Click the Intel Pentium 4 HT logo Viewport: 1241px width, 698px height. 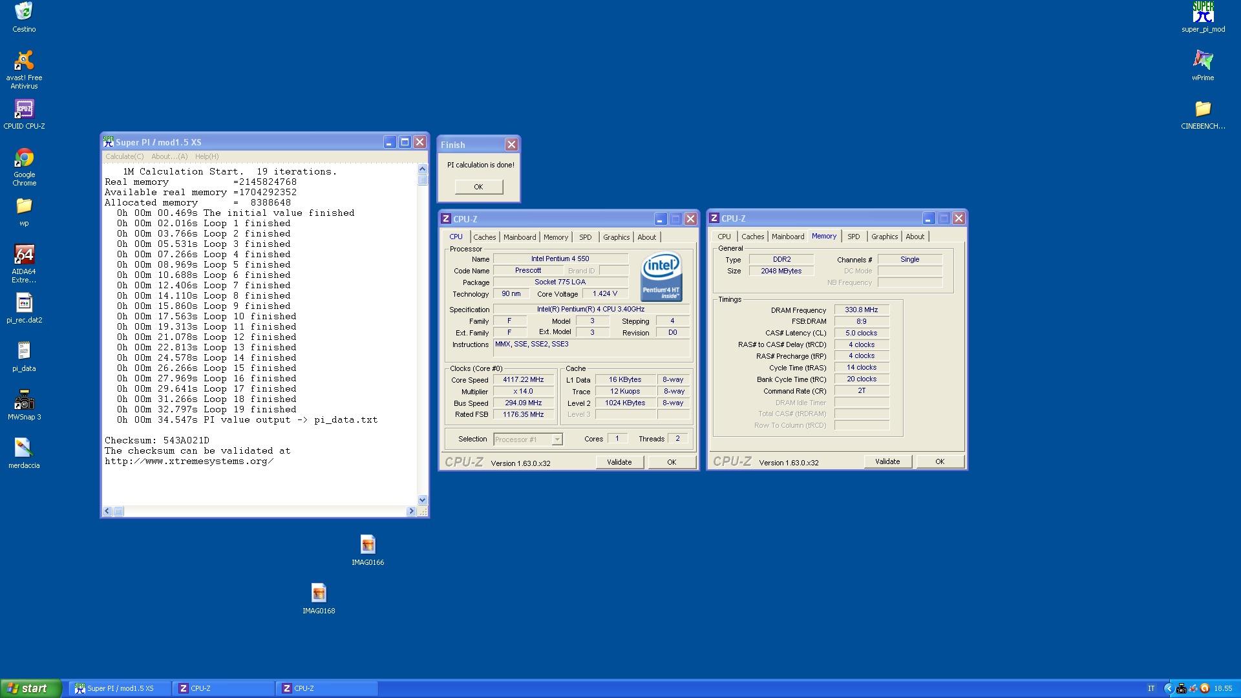[x=661, y=277]
